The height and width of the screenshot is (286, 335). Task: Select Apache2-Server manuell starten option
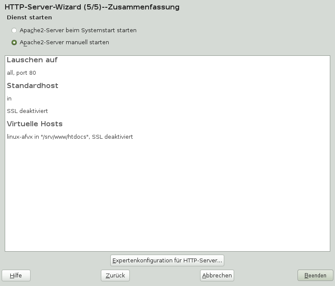point(60,42)
